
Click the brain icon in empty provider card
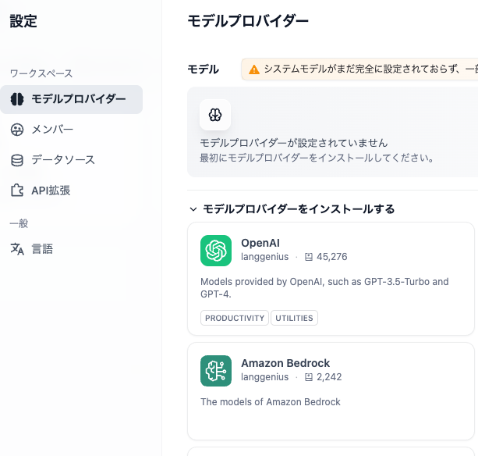(x=215, y=115)
